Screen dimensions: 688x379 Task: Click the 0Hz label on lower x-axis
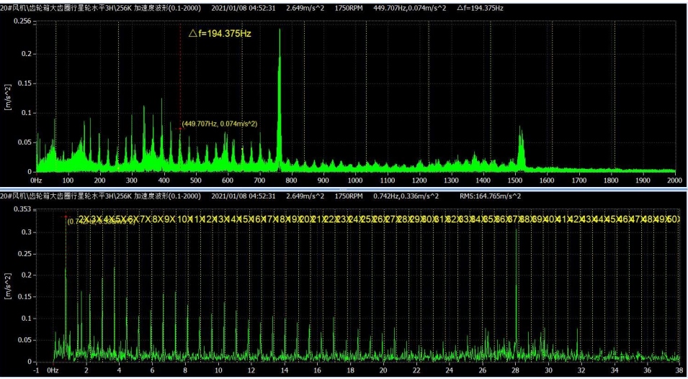pos(53,370)
